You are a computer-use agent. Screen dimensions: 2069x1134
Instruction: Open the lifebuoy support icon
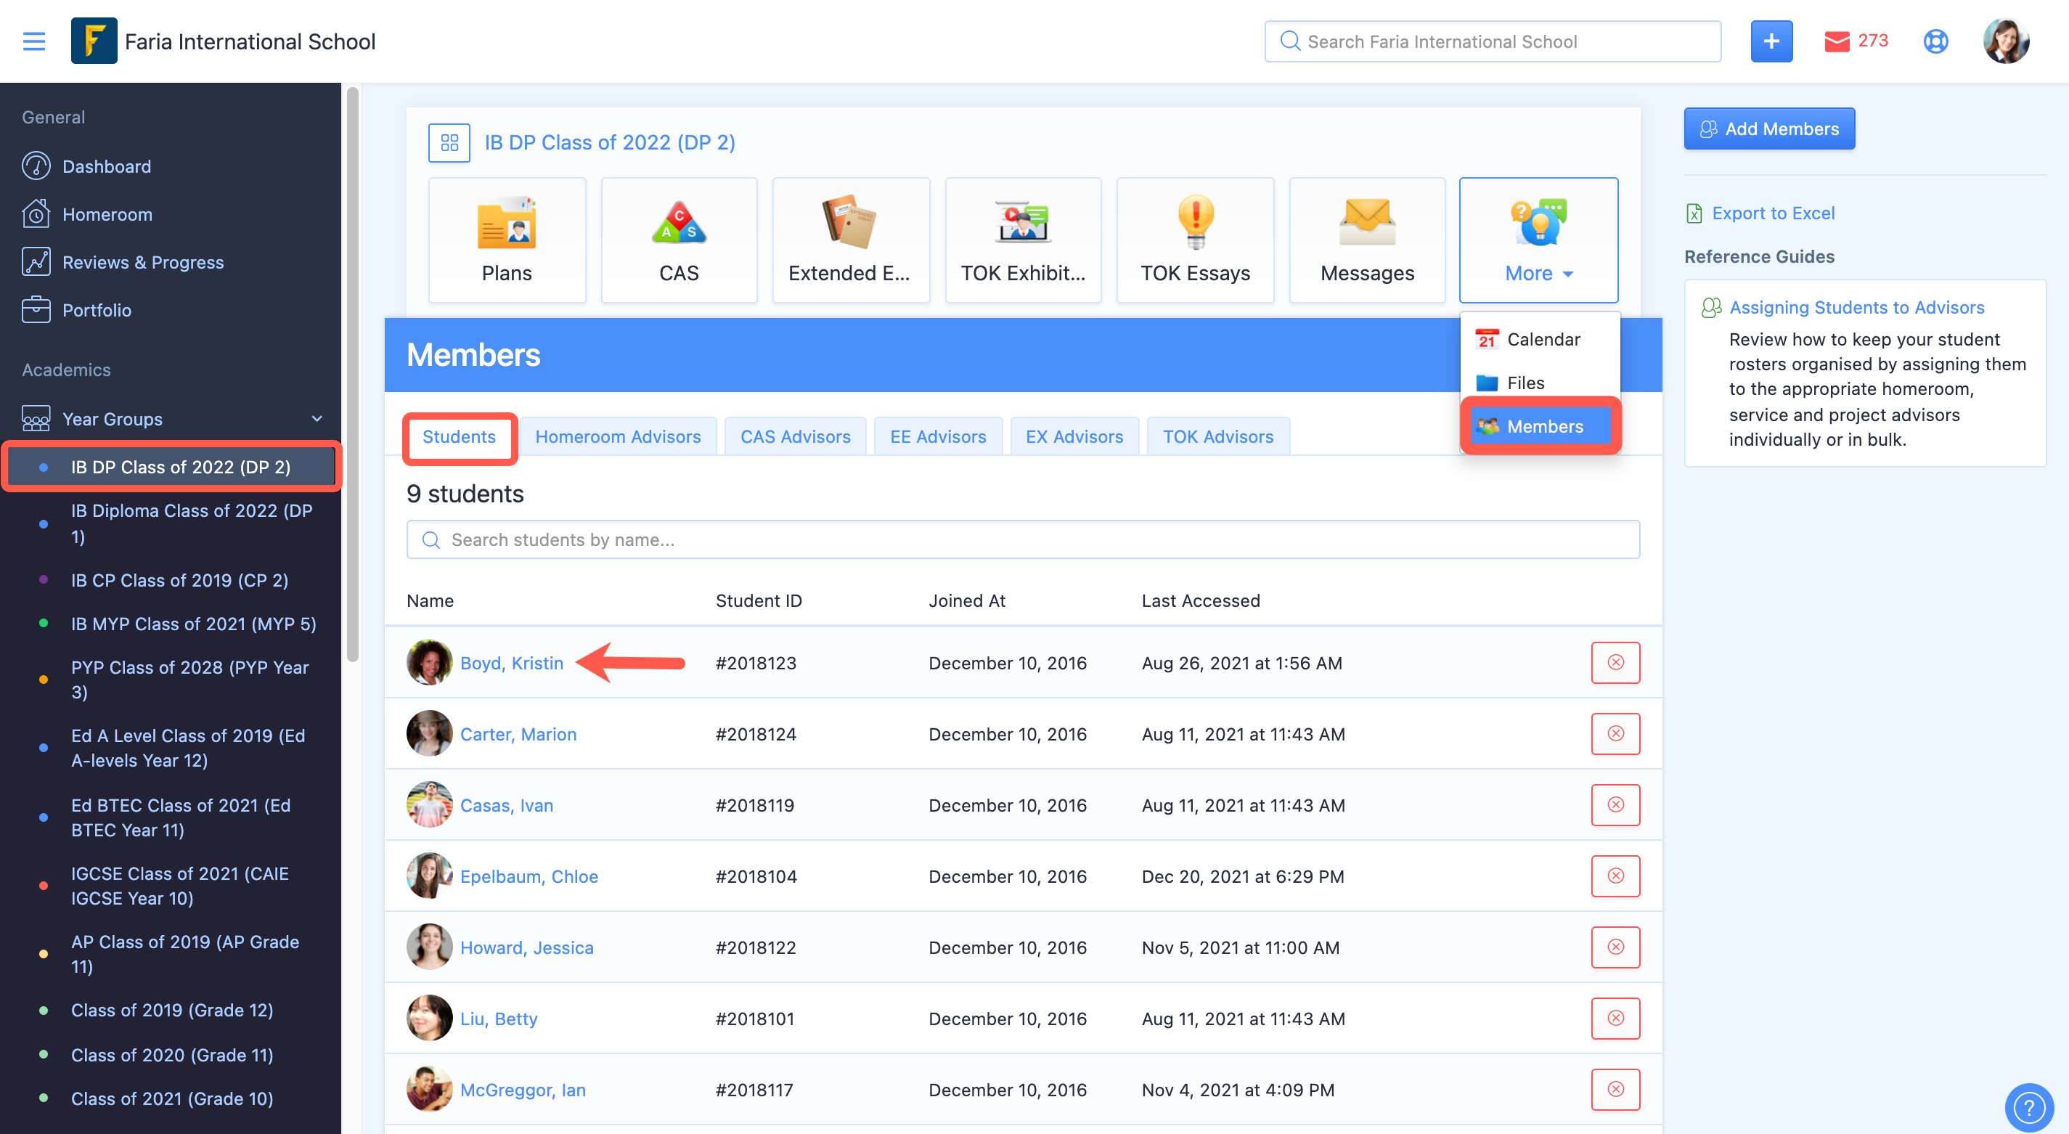pyautogui.click(x=1935, y=41)
